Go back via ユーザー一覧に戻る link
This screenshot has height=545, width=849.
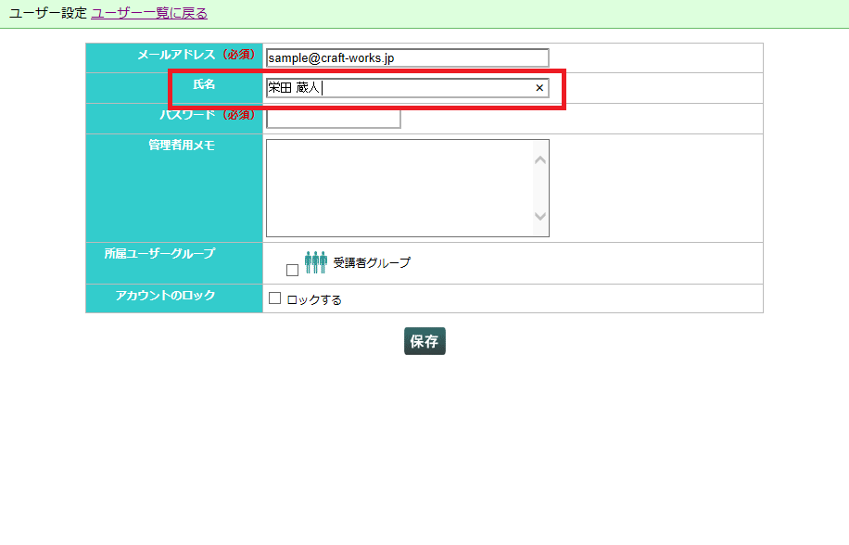pos(149,13)
